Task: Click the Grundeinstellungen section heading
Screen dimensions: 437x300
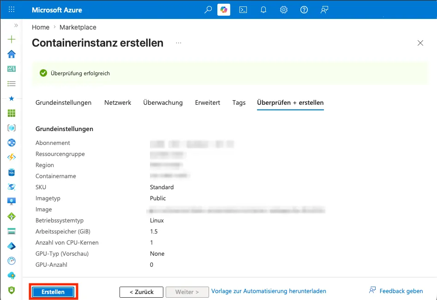Action: pyautogui.click(x=65, y=129)
